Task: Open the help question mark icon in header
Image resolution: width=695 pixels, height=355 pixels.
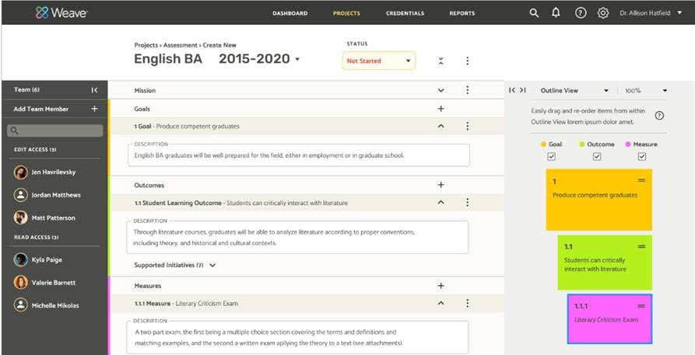Action: (x=580, y=13)
